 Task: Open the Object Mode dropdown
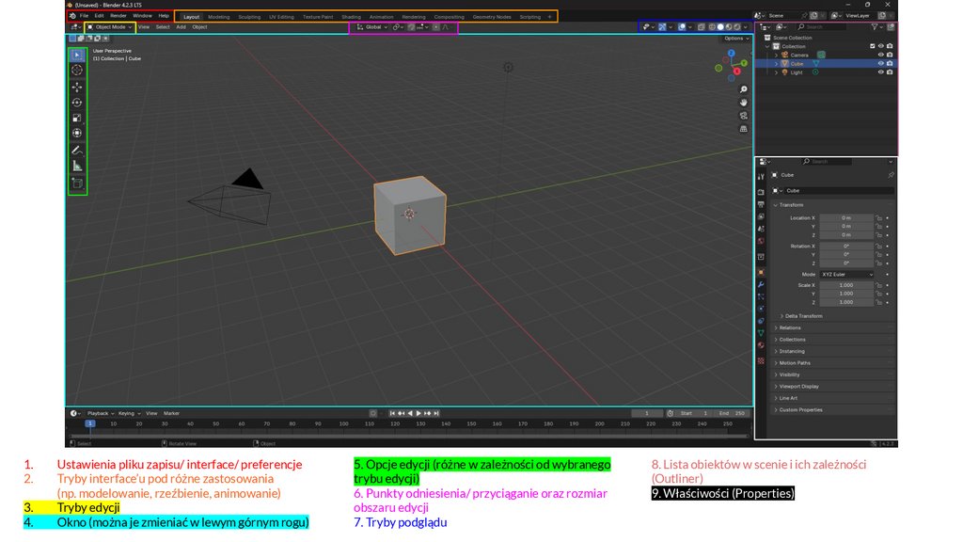tap(111, 27)
